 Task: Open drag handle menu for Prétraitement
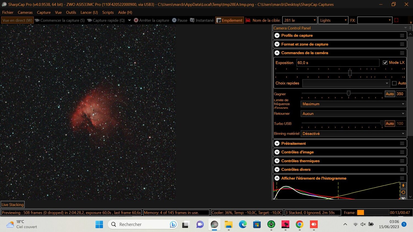click(402, 143)
